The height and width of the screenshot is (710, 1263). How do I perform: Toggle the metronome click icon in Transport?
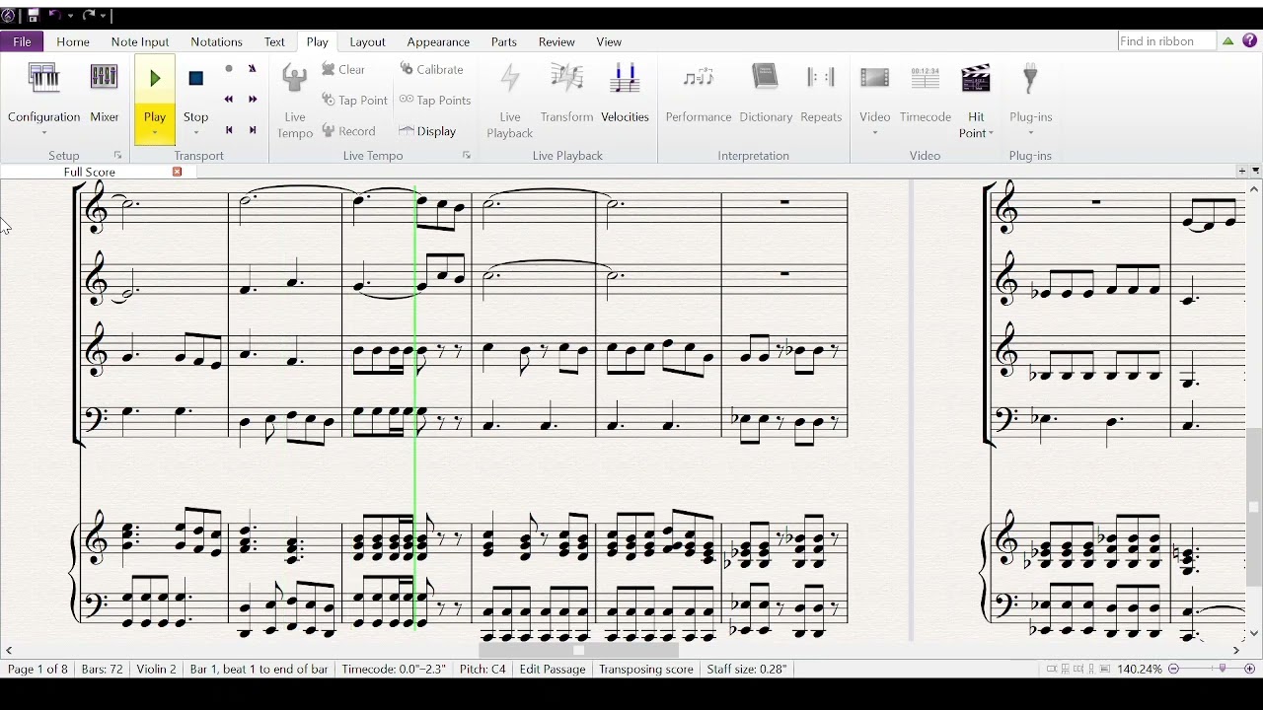click(252, 69)
